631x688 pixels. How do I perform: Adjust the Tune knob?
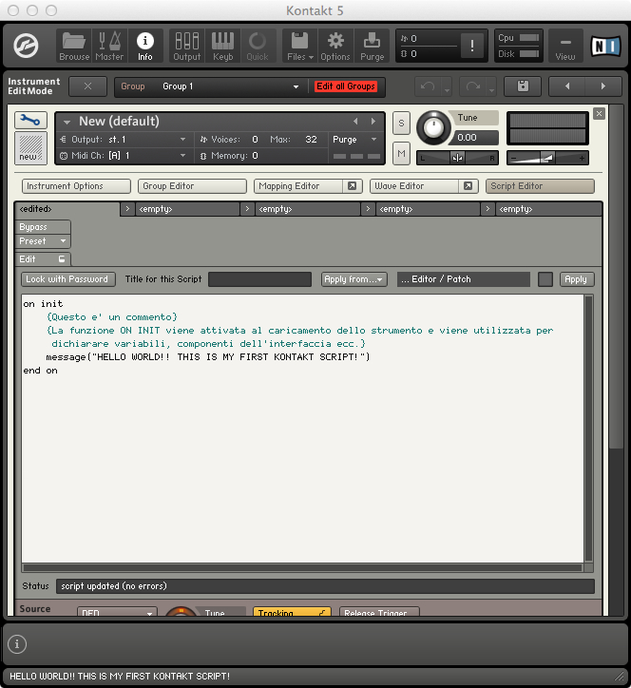coord(433,128)
